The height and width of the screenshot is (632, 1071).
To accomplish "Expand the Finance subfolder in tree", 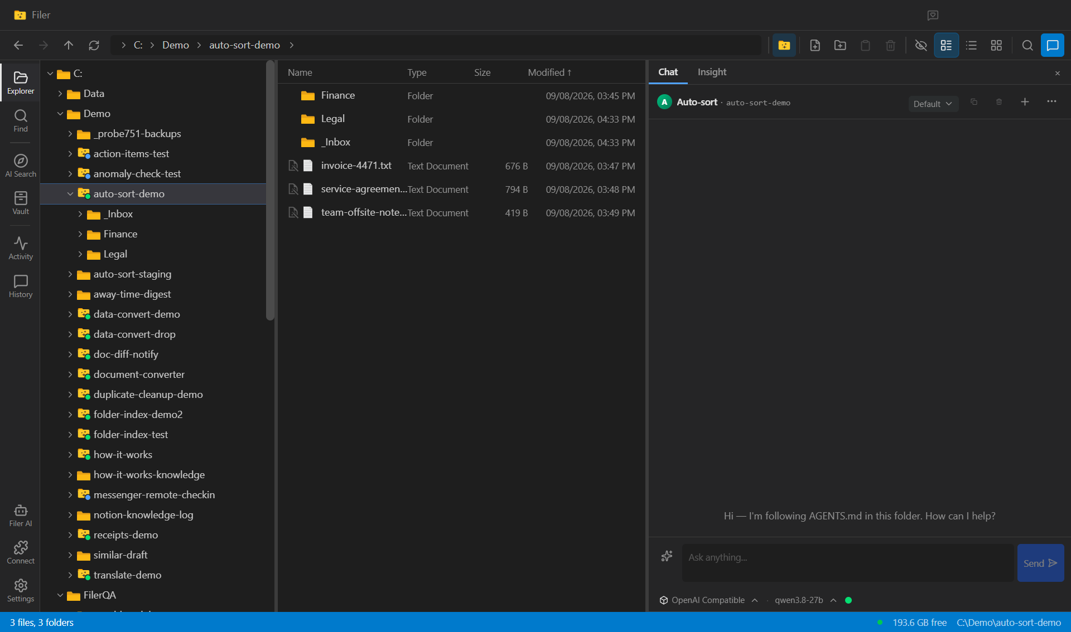I will [x=80, y=234].
